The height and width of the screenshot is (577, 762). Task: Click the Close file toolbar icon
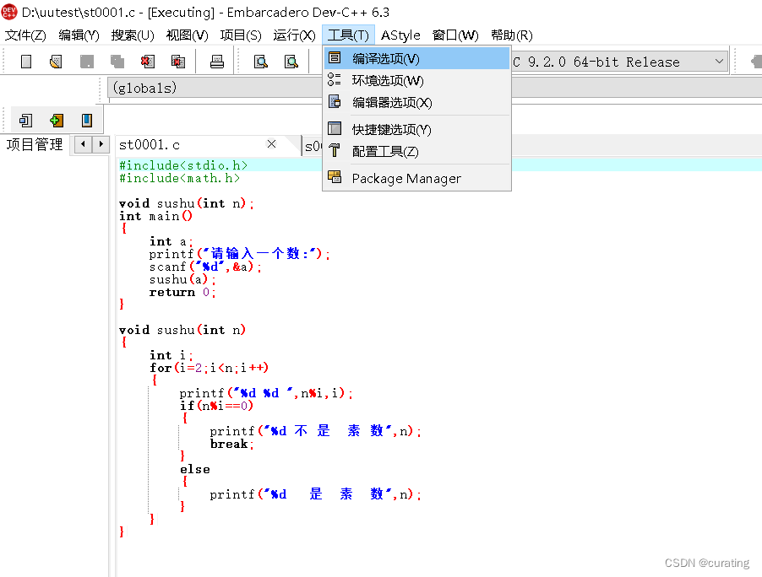[x=147, y=62]
